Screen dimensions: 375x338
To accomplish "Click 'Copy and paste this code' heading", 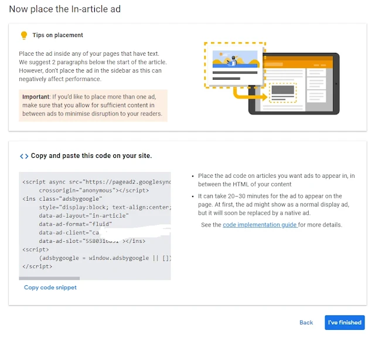I will point(91,156).
